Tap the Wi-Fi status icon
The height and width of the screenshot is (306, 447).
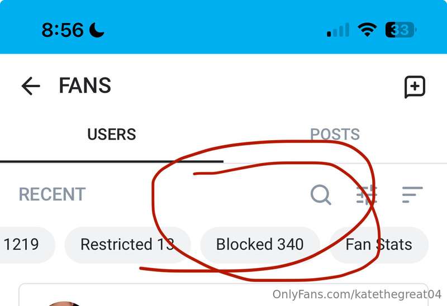pyautogui.click(x=367, y=30)
